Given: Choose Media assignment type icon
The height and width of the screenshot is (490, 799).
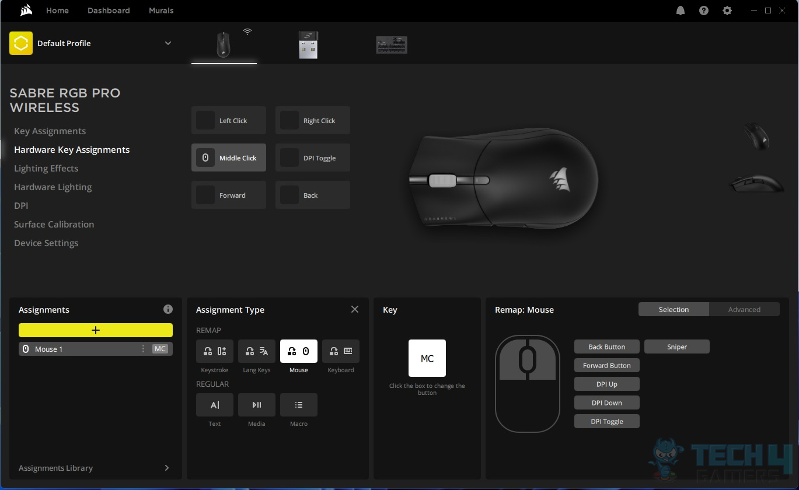Looking at the screenshot, I should (x=257, y=405).
